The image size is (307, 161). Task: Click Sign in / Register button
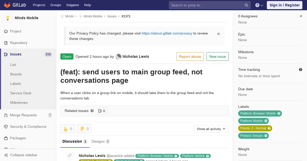284,5
